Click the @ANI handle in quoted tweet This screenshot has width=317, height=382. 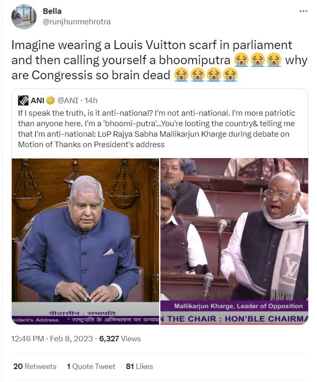[68, 100]
